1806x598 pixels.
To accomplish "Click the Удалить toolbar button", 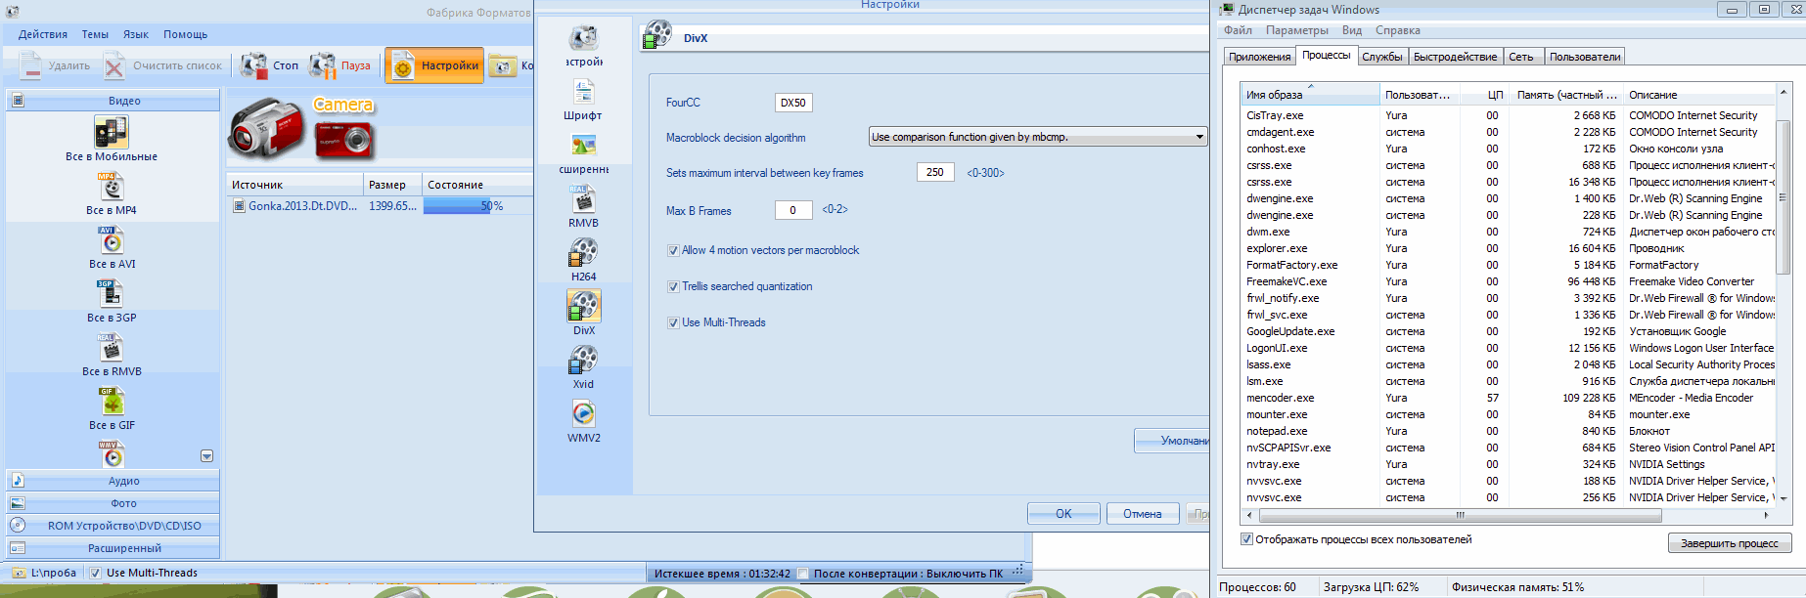I will (x=55, y=65).
